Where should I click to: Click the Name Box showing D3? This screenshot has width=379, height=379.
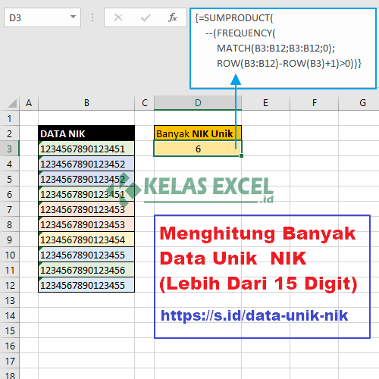42,17
